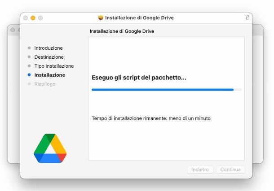
Task: Select the Destinazione step label
Action: pyautogui.click(x=49, y=57)
